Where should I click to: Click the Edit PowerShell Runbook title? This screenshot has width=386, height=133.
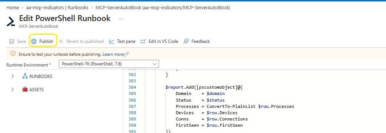click(65, 18)
